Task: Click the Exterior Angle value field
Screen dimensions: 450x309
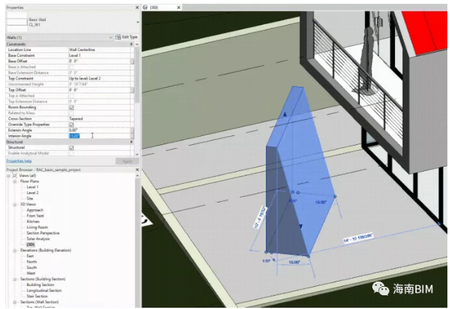Action: point(99,130)
